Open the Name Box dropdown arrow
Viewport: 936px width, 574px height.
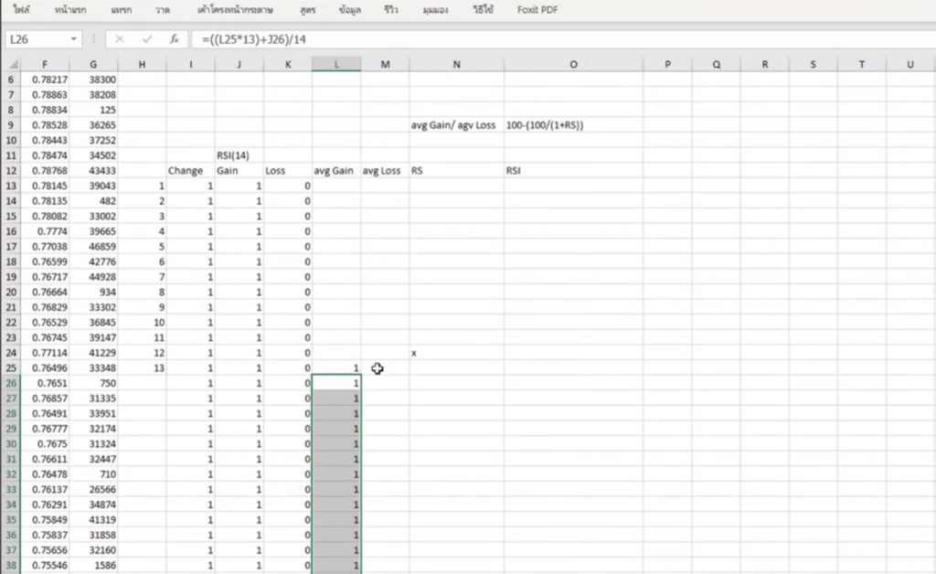75,40
